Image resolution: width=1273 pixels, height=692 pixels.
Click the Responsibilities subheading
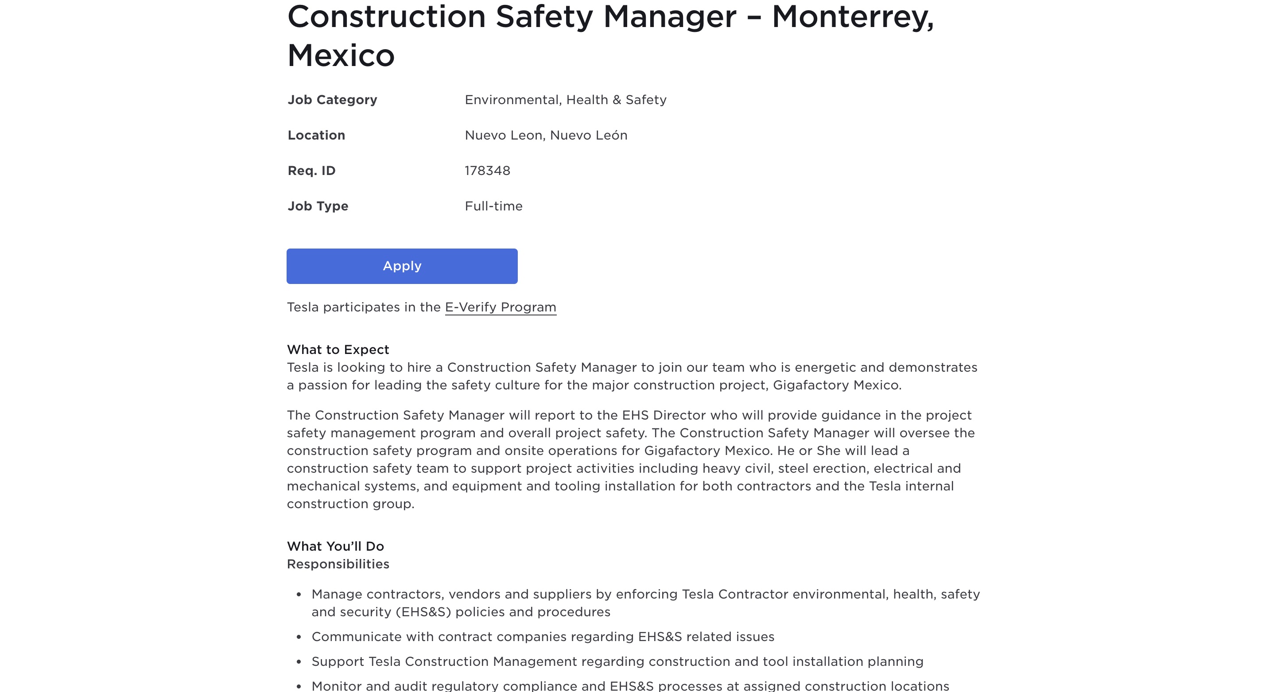[x=338, y=564]
